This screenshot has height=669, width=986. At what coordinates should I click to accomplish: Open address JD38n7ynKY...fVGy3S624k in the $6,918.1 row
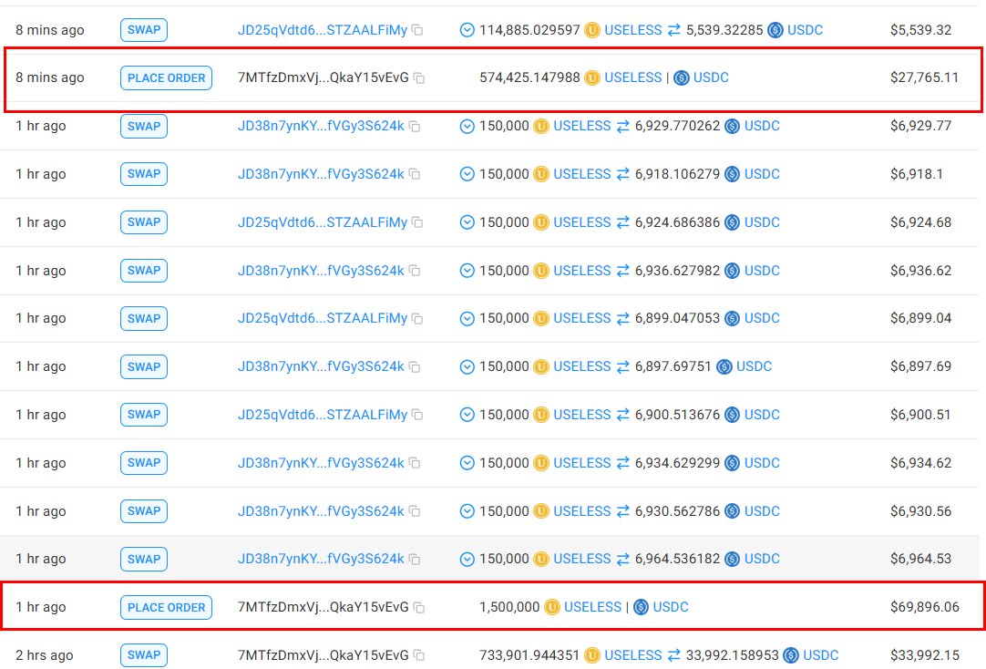click(x=321, y=174)
